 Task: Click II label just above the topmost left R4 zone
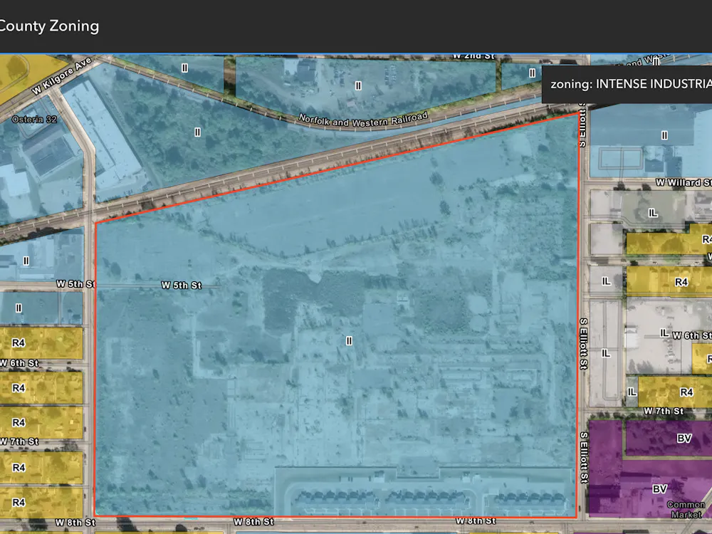click(x=19, y=308)
